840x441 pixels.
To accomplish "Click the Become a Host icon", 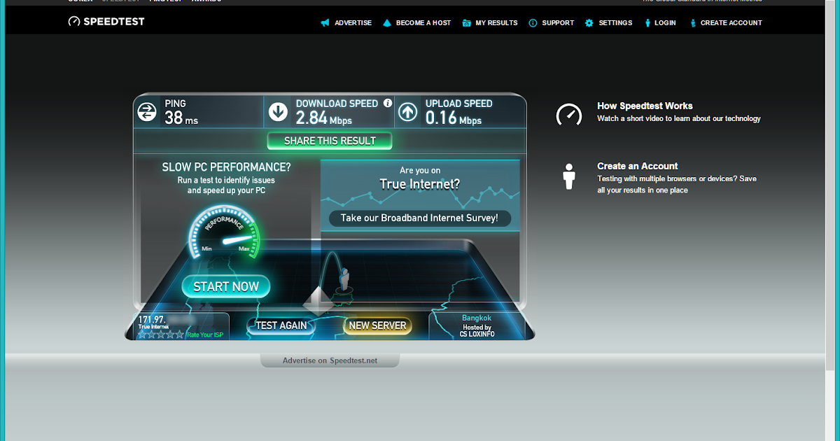I will click(x=387, y=23).
